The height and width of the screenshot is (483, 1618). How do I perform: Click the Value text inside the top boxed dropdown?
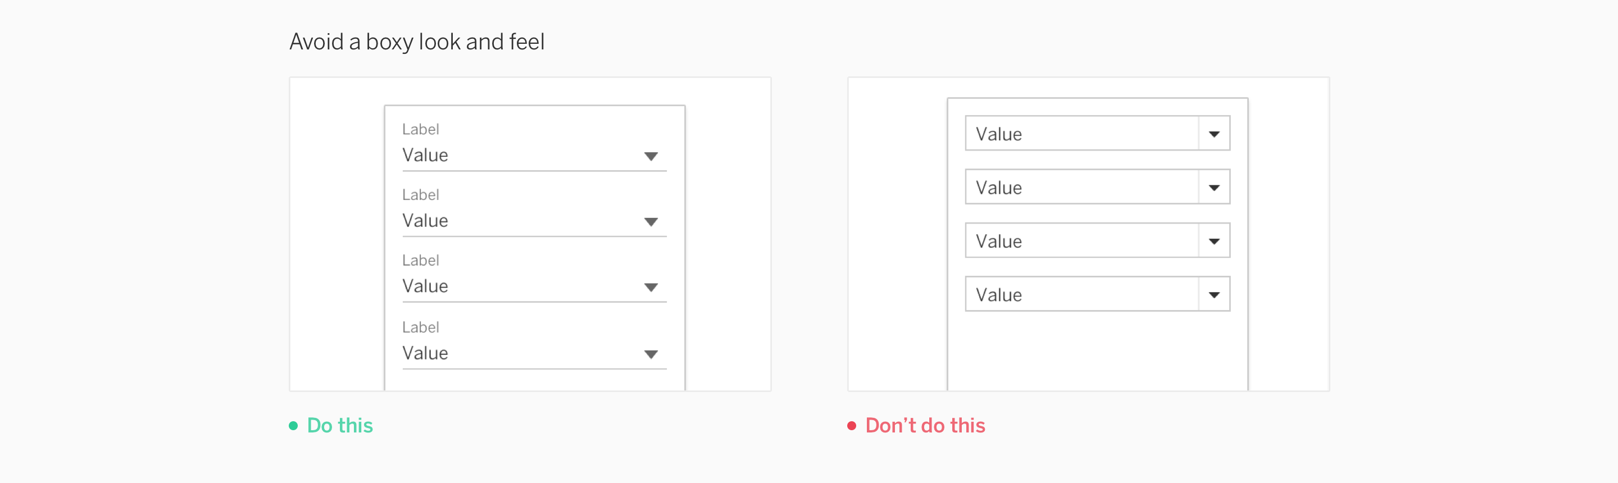(998, 133)
